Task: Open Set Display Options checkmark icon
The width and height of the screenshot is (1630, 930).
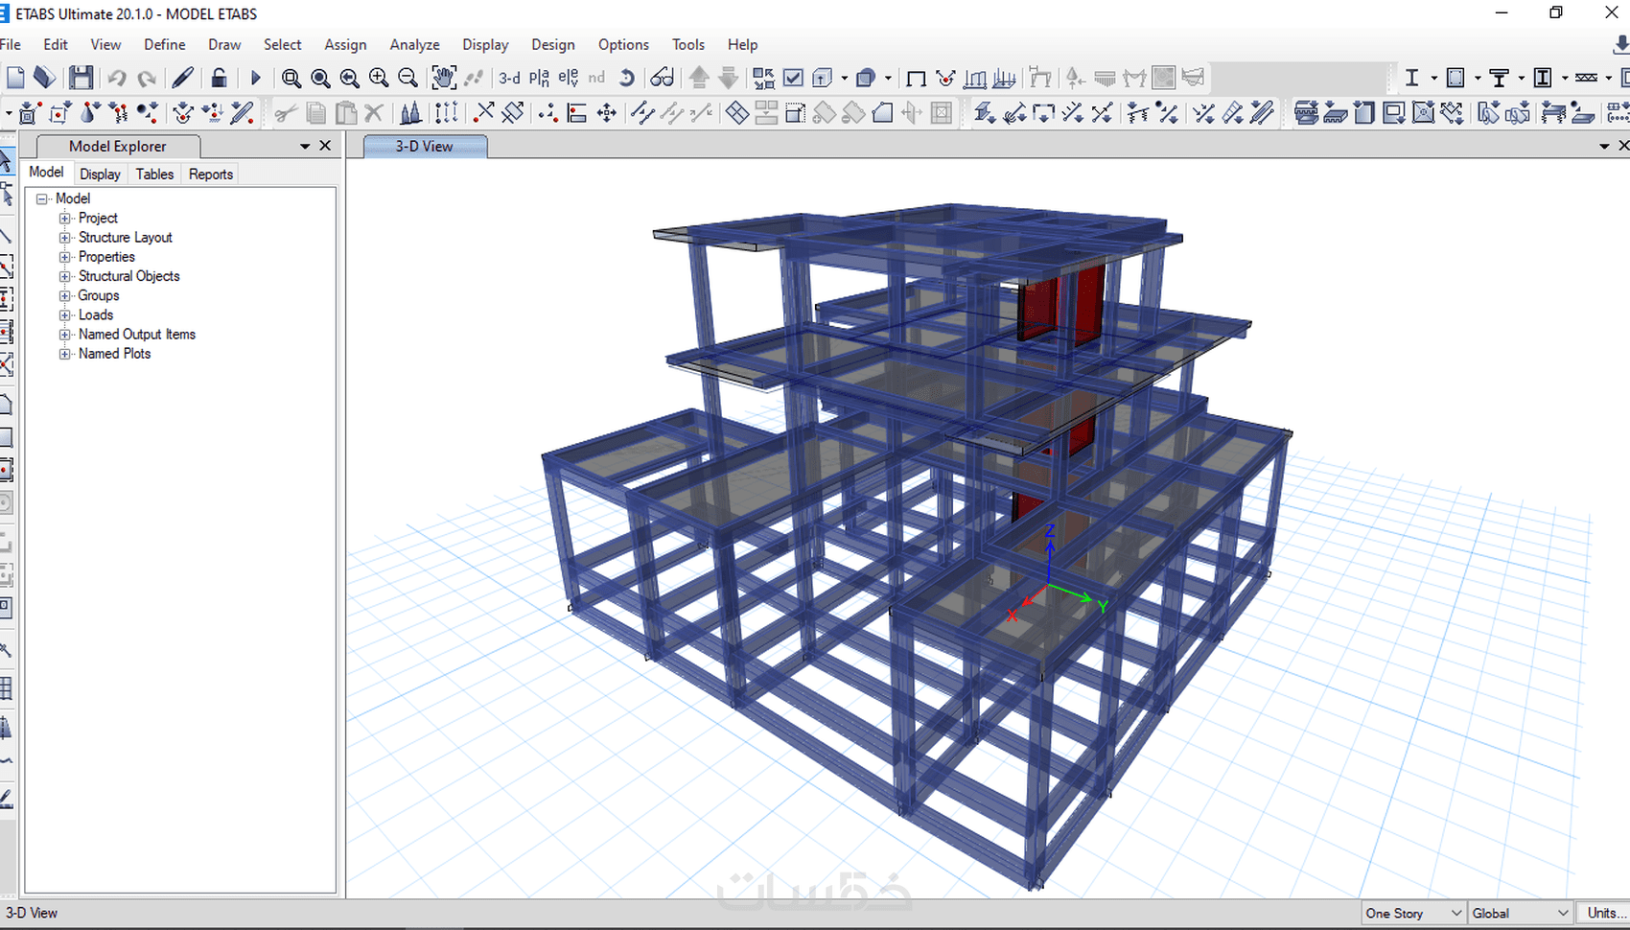Action: (793, 78)
